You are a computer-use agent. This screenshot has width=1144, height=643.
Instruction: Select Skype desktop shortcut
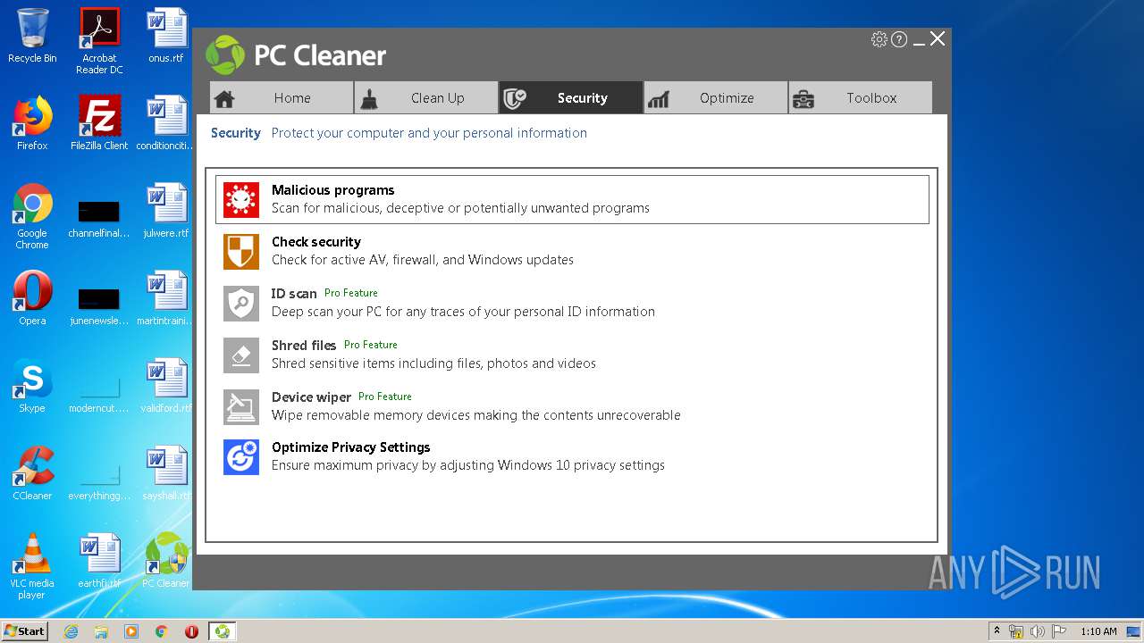[32, 386]
